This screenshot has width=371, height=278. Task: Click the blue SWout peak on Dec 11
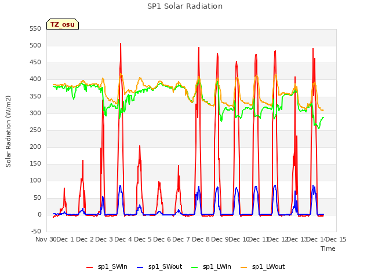click(x=275, y=186)
